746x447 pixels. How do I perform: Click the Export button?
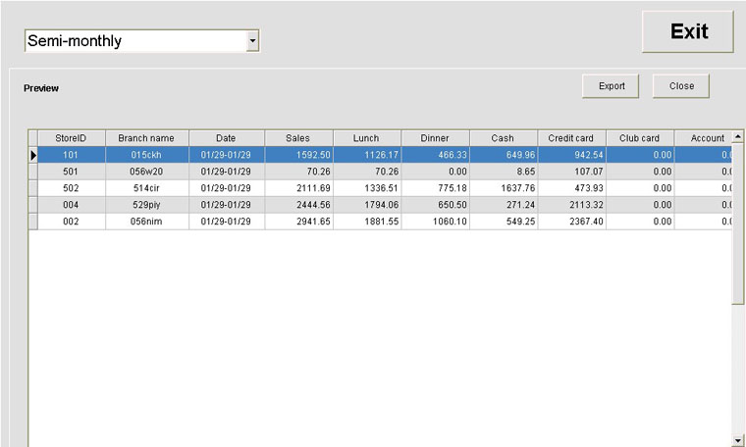point(611,86)
